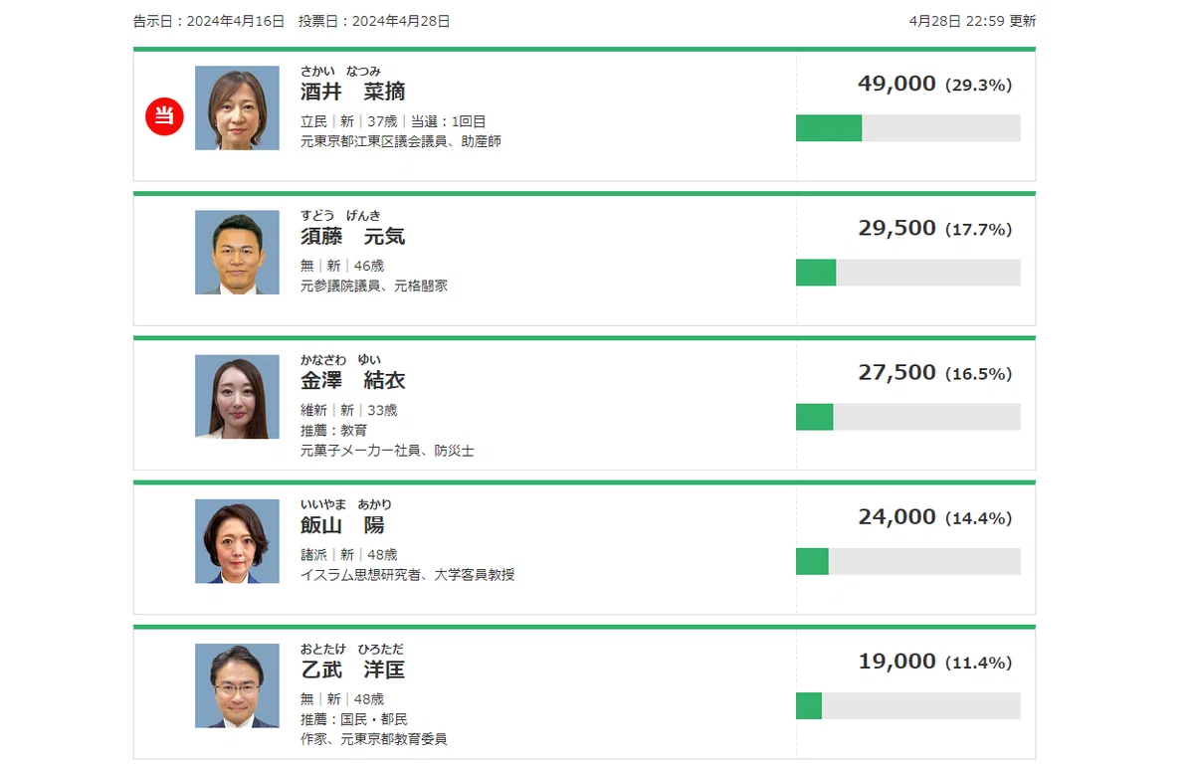Click the candidate name 乙武 洋匡
This screenshot has height=766, width=1194.
point(353,669)
